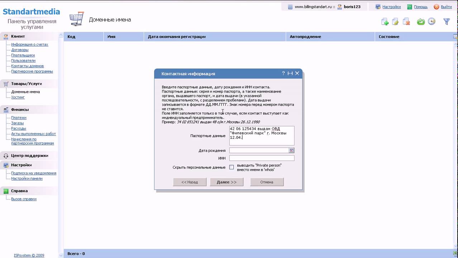Click the shopping cart domain names icon
Viewport: 458px width, 258px height.
click(x=76, y=19)
